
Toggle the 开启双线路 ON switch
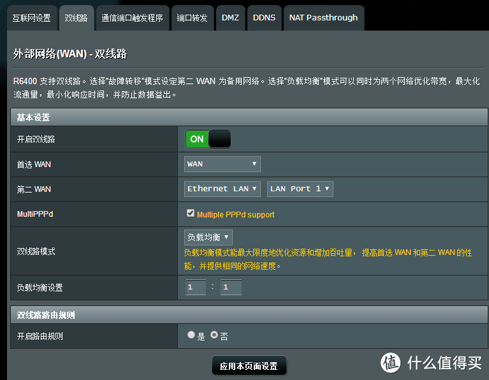208,139
